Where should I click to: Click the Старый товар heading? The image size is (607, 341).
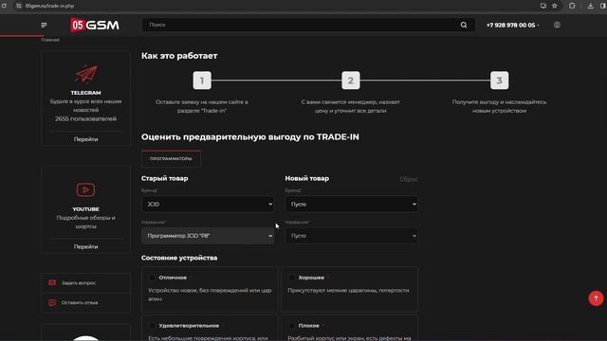[x=164, y=178]
